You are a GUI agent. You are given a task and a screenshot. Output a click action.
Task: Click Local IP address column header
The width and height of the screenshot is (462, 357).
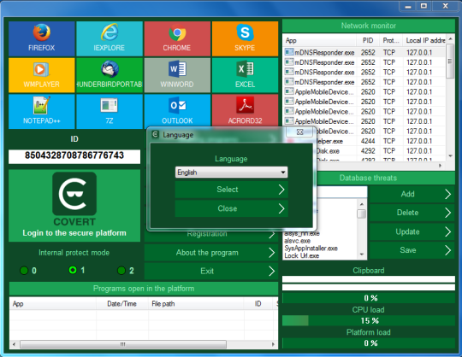point(424,41)
